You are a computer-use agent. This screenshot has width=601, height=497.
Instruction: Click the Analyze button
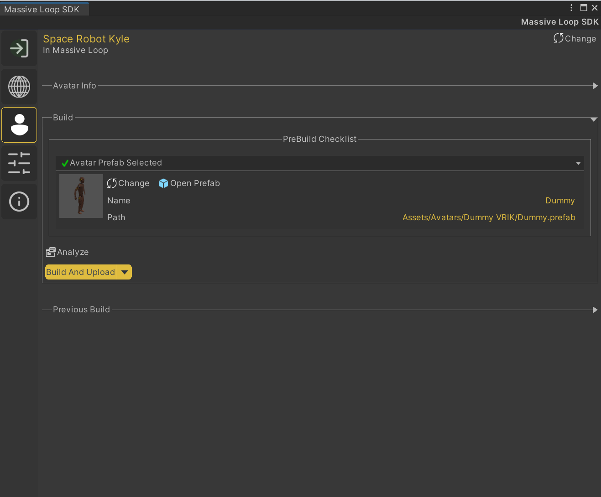click(x=68, y=252)
